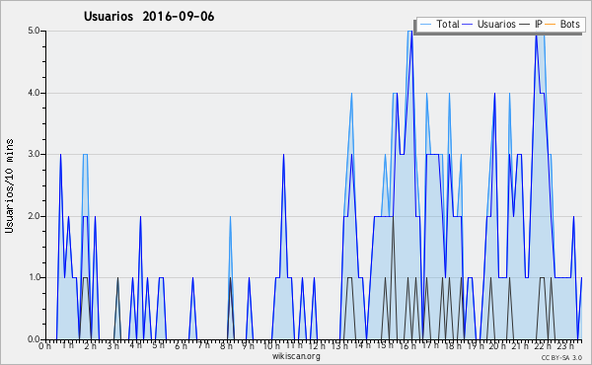Click the '18 h' x-axis label
This screenshot has height=365, width=592.
point(453,345)
